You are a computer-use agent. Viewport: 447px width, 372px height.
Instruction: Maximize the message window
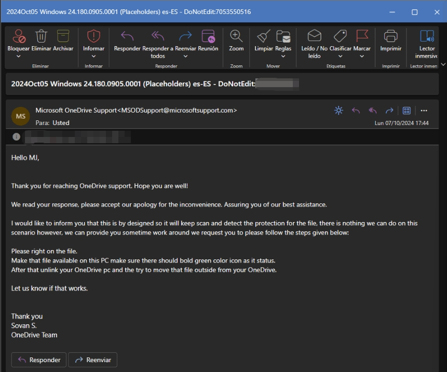pos(414,12)
